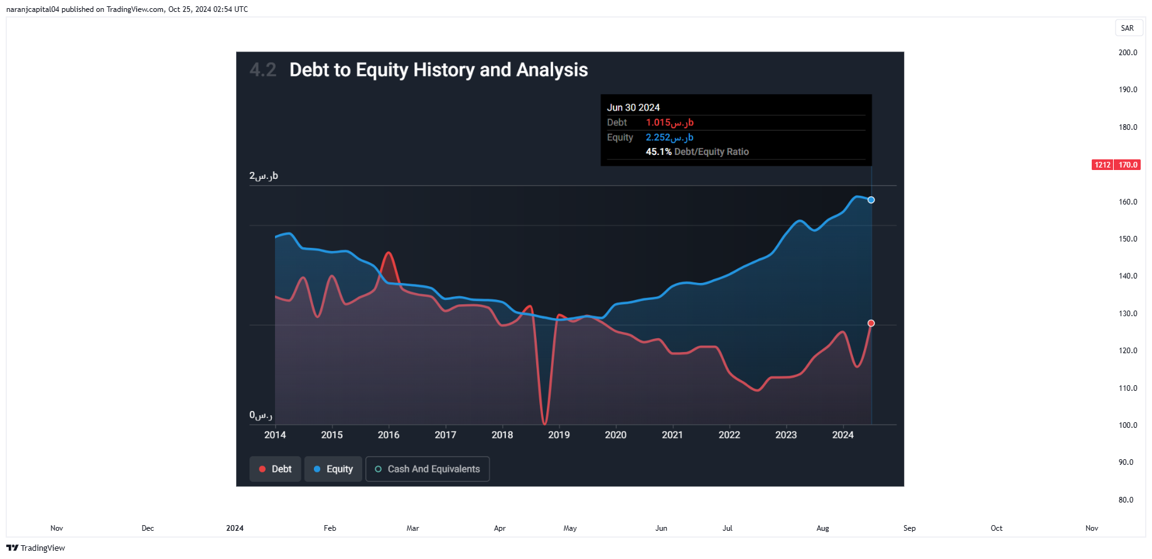
Task: Click the publisher header line naming naranjcapital04
Action: pos(127,9)
